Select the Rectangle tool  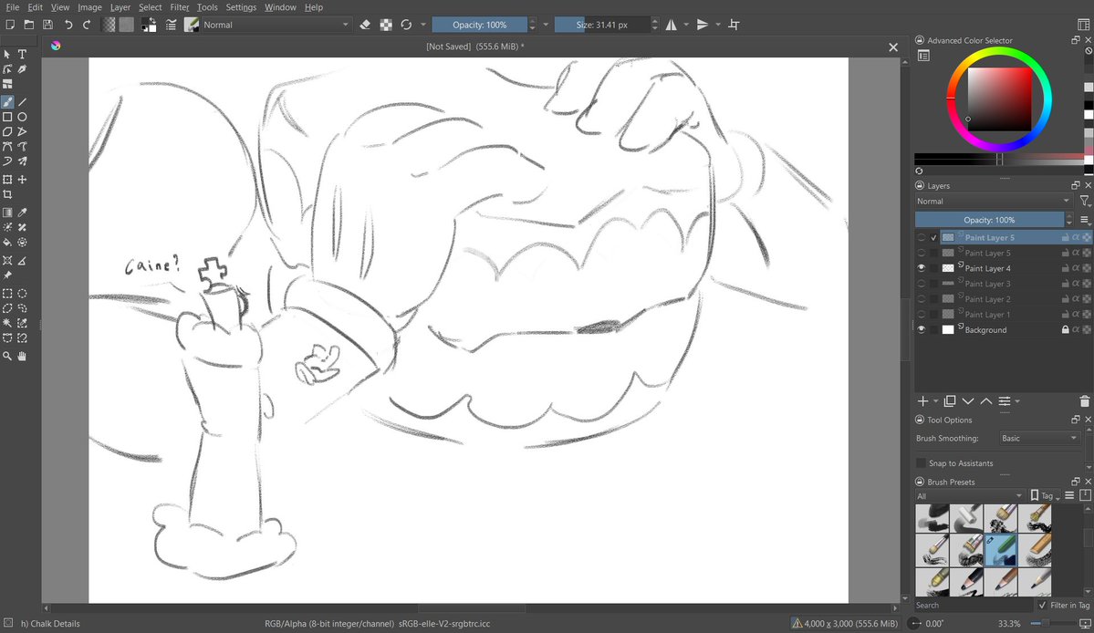pyautogui.click(x=7, y=117)
